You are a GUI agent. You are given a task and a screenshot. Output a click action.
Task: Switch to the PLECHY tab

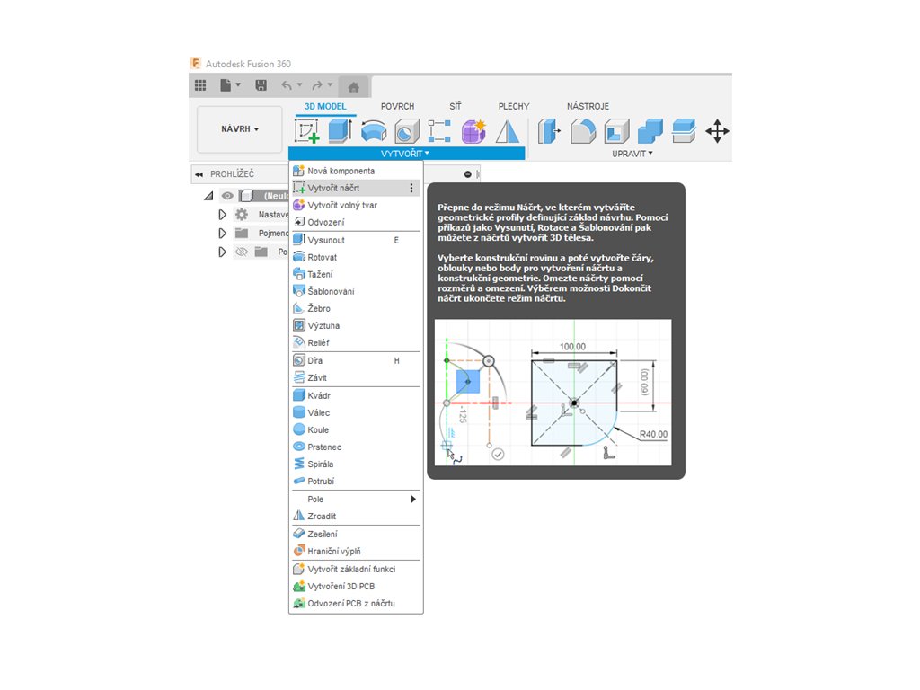[513, 106]
